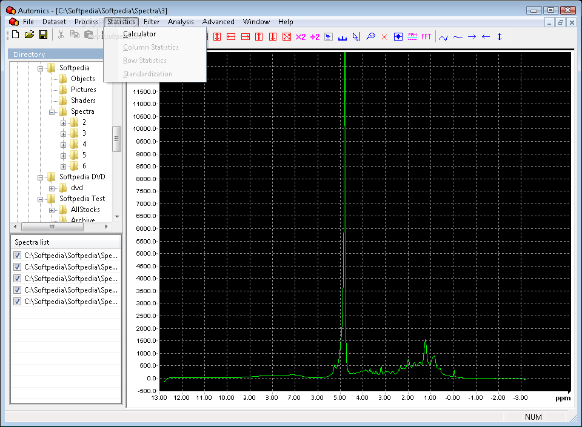The height and width of the screenshot is (427, 582).
Task: Uncheck the first spectrum in Spectra list
Action: click(x=17, y=256)
